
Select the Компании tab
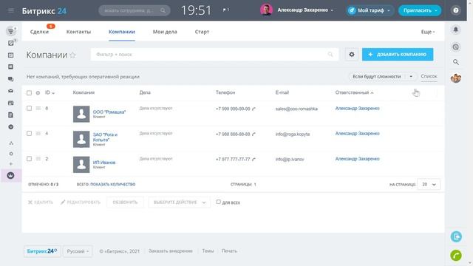[x=122, y=32]
